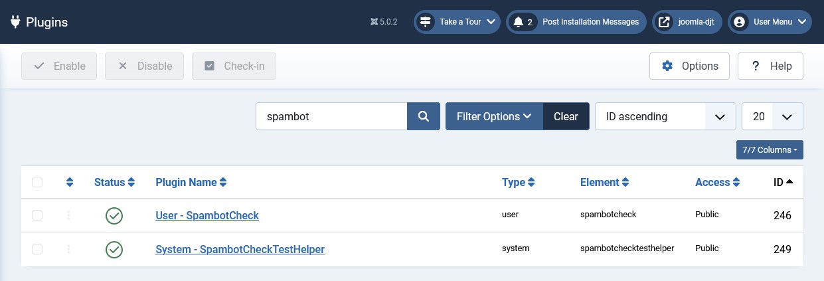The width and height of the screenshot is (824, 281).
Task: Toggle the select-all checkbox in table header
Action: [x=37, y=182]
